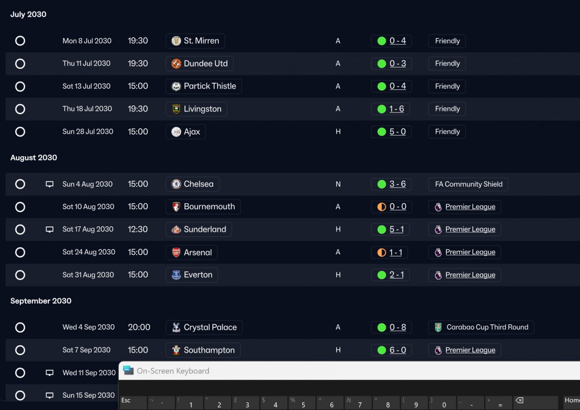Open the 5 - 1 Sunderland result
The width and height of the screenshot is (580, 410).
coord(396,229)
